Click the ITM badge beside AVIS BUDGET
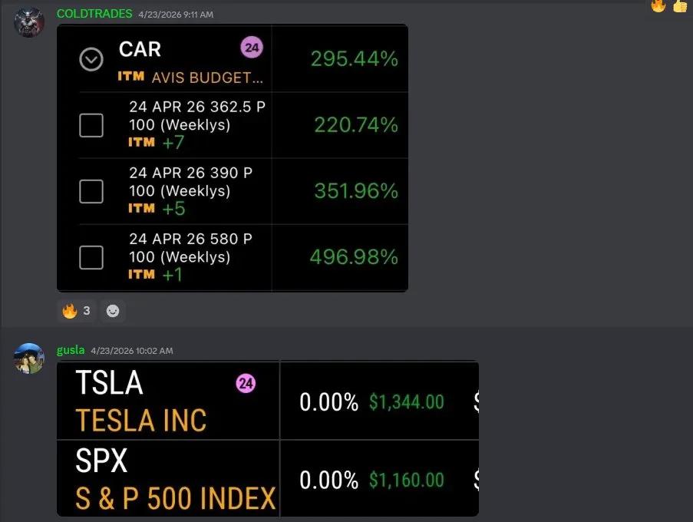The width and height of the screenshot is (693, 522). click(x=131, y=77)
